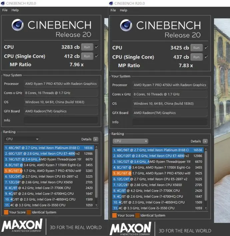
Task: Run CPU test in left window
Action: coord(87,47)
